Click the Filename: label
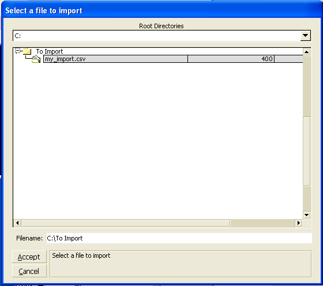This screenshot has width=323, height=286. [29, 238]
